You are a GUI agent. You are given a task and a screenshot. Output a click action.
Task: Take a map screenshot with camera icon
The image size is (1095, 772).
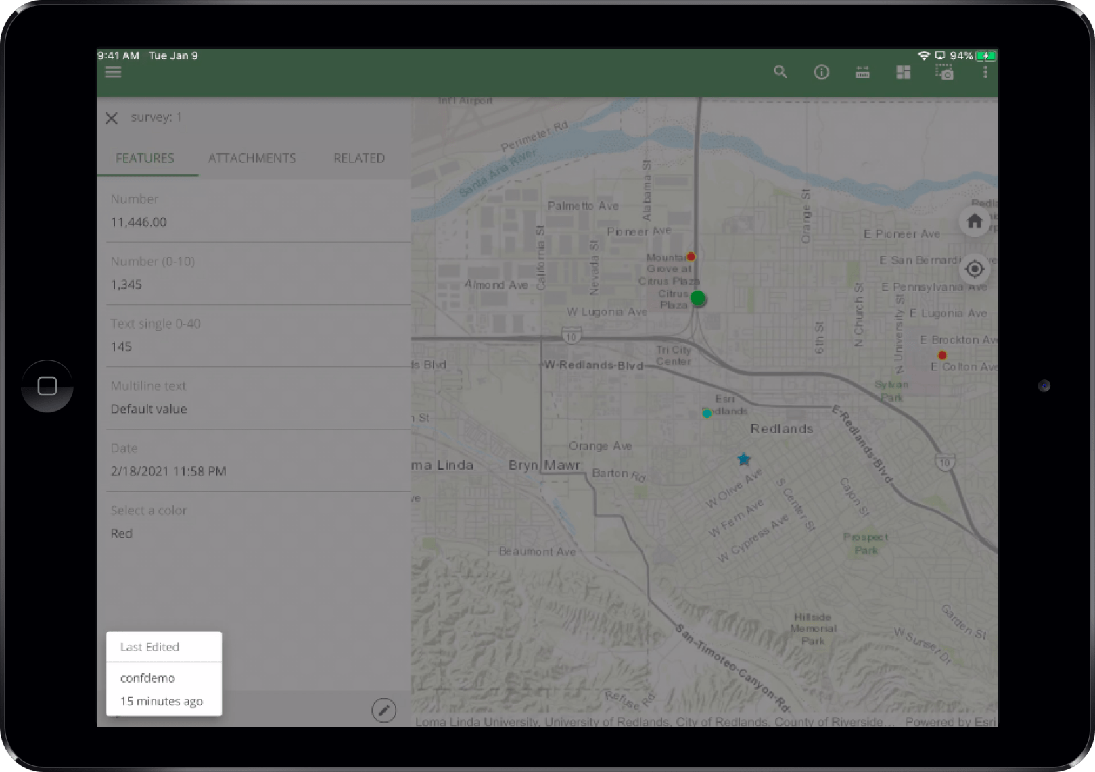[945, 72]
